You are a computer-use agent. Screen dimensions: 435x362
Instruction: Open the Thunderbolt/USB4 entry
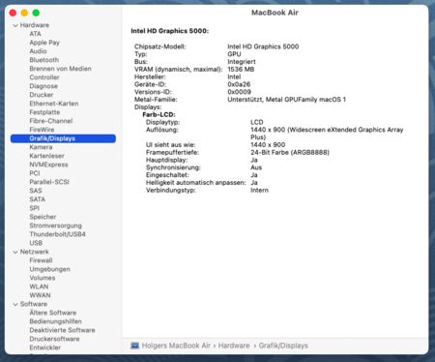pos(57,234)
